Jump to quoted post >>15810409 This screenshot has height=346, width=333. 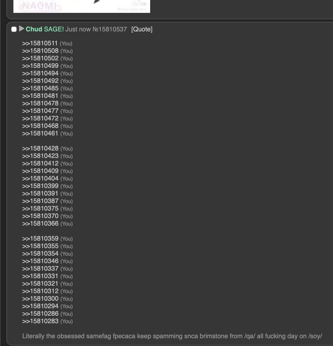[x=40, y=171]
